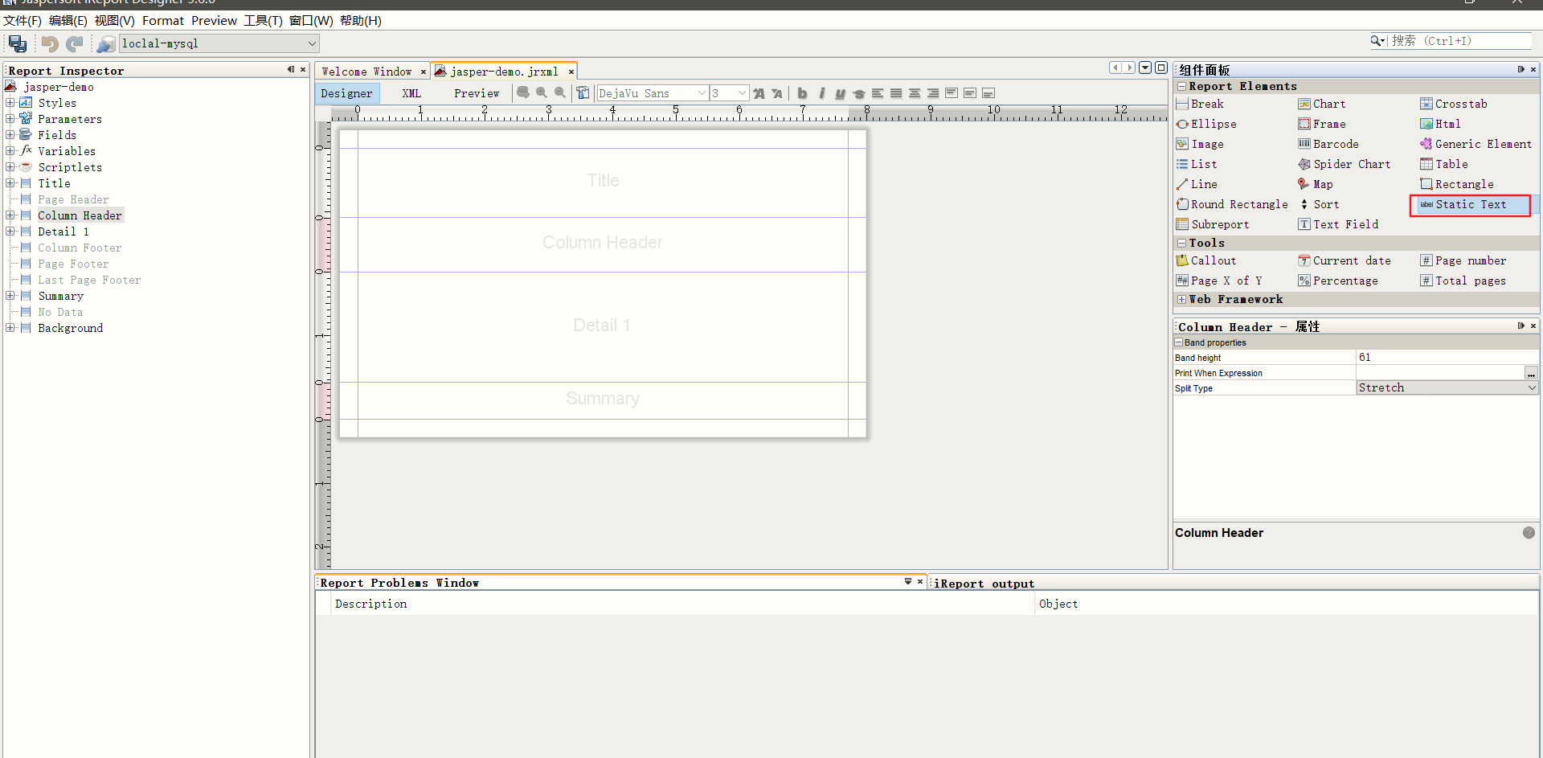Add a Chart element to the report

point(1327,103)
